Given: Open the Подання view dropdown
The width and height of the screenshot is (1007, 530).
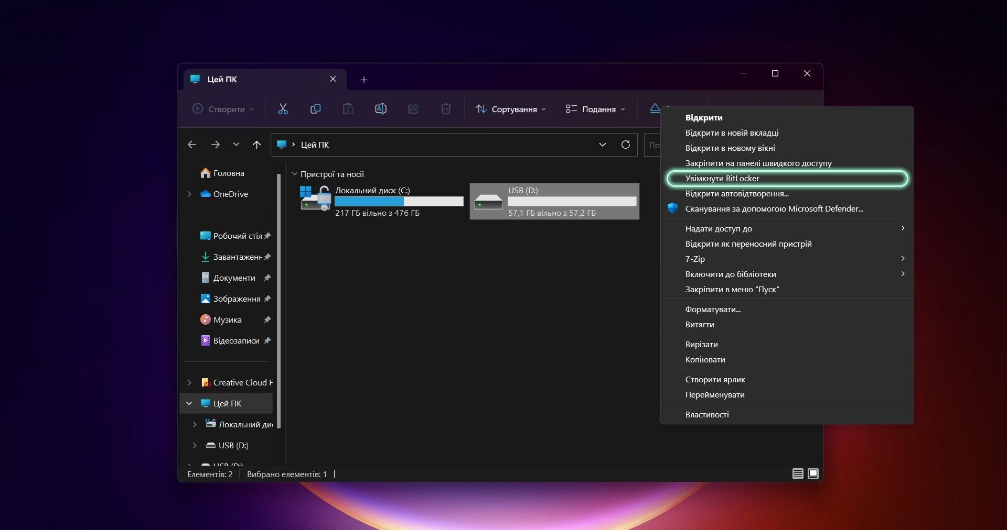Looking at the screenshot, I should tap(595, 109).
